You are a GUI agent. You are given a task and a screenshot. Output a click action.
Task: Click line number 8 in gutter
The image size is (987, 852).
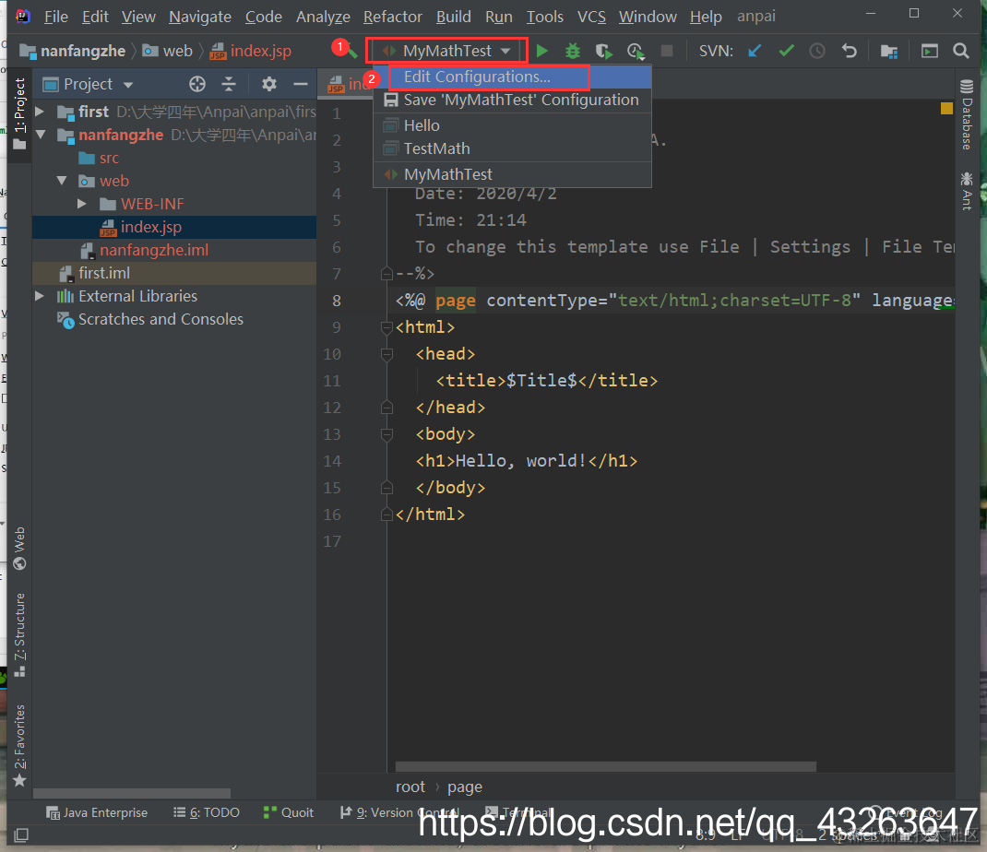[336, 301]
